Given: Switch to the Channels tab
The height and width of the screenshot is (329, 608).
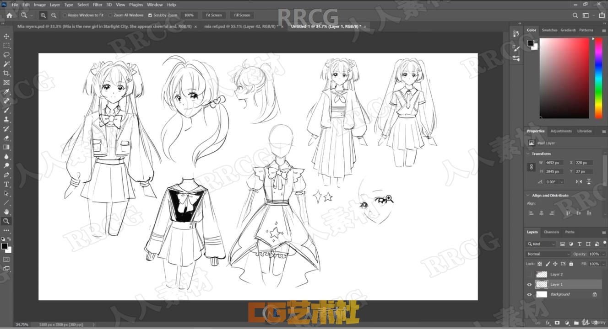Looking at the screenshot, I should [551, 232].
